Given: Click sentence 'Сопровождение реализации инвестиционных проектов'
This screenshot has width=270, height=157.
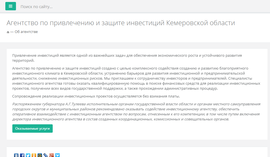Looking at the screenshot, I should pyautogui.click(x=96, y=96).
